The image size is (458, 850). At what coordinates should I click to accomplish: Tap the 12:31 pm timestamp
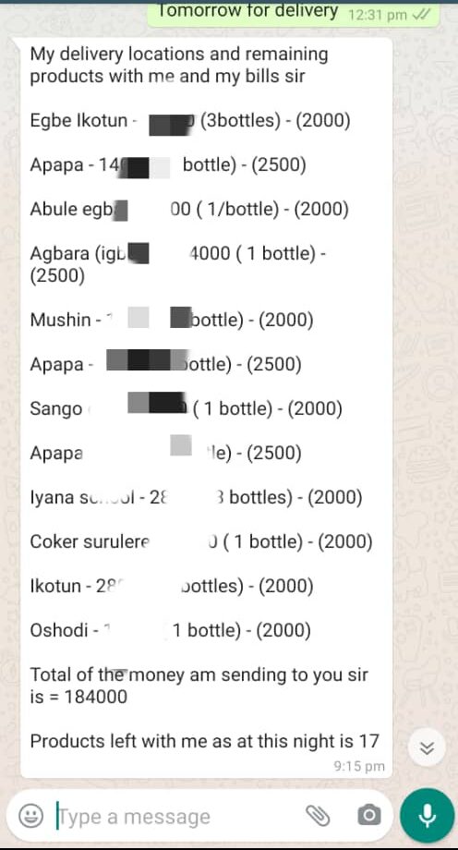[x=378, y=15]
